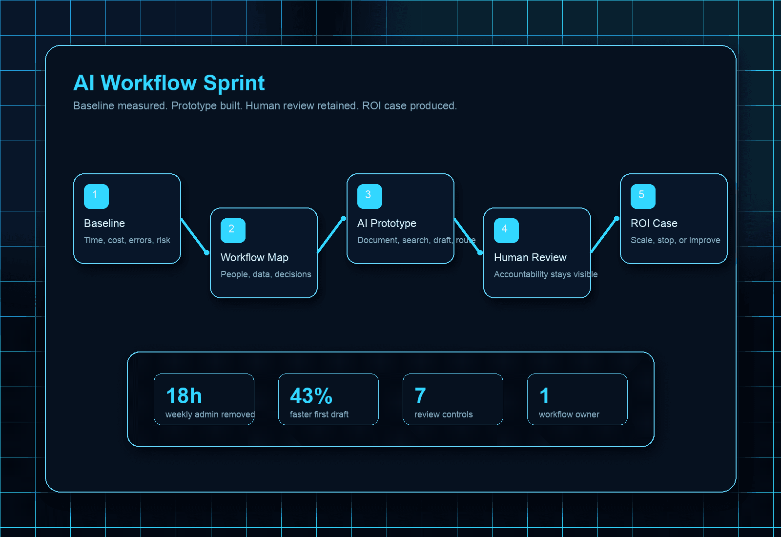Image resolution: width=781 pixels, height=537 pixels.
Task: Select the ROI Case card
Action: point(674,218)
